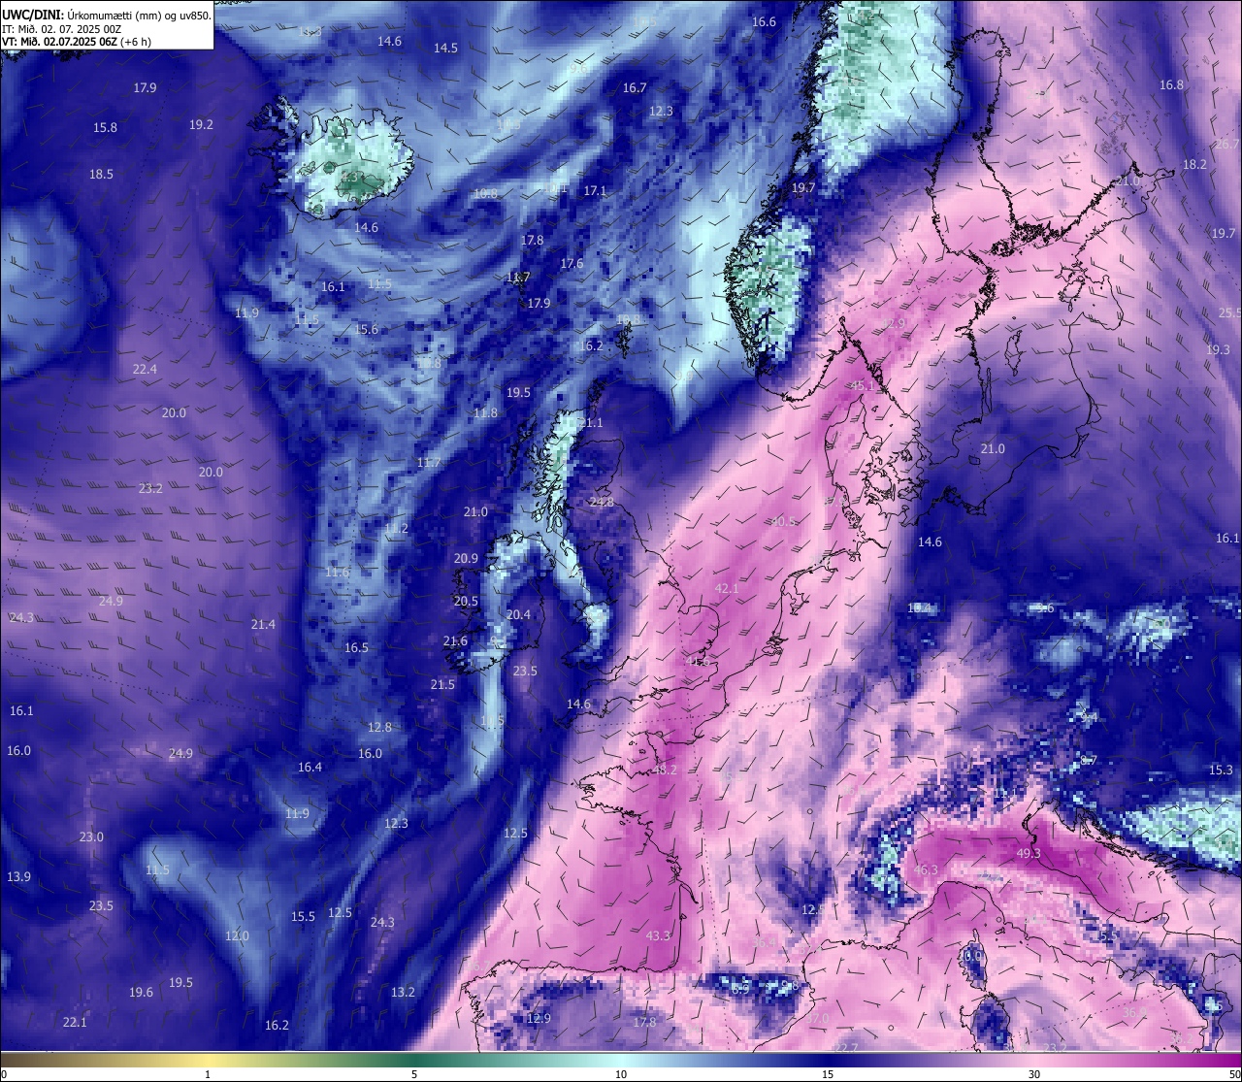Click the 21.1 value over northern Scotland

click(590, 422)
